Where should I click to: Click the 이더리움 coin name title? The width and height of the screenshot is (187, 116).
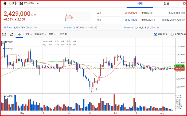[16, 3]
